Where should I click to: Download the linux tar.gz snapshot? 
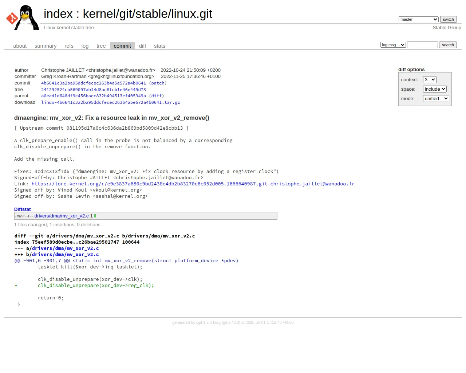tap(111, 102)
